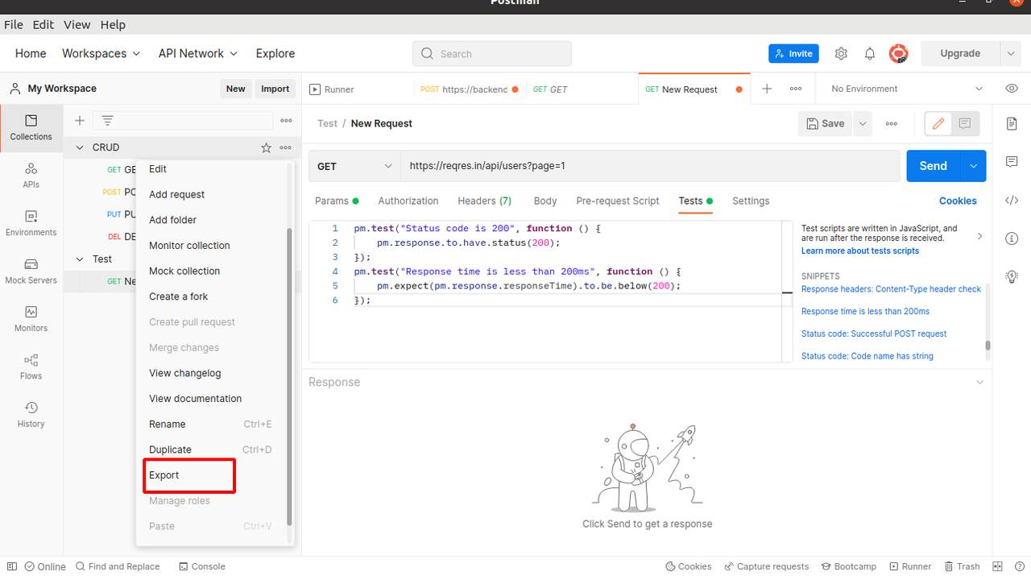Click the settings gear icon
This screenshot has width=1031, height=576.
[x=841, y=53]
